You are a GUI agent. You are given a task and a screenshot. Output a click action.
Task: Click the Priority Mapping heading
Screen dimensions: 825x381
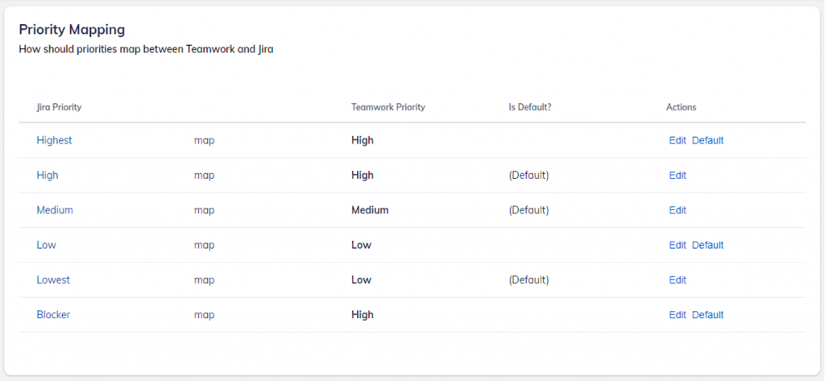pyautogui.click(x=72, y=30)
